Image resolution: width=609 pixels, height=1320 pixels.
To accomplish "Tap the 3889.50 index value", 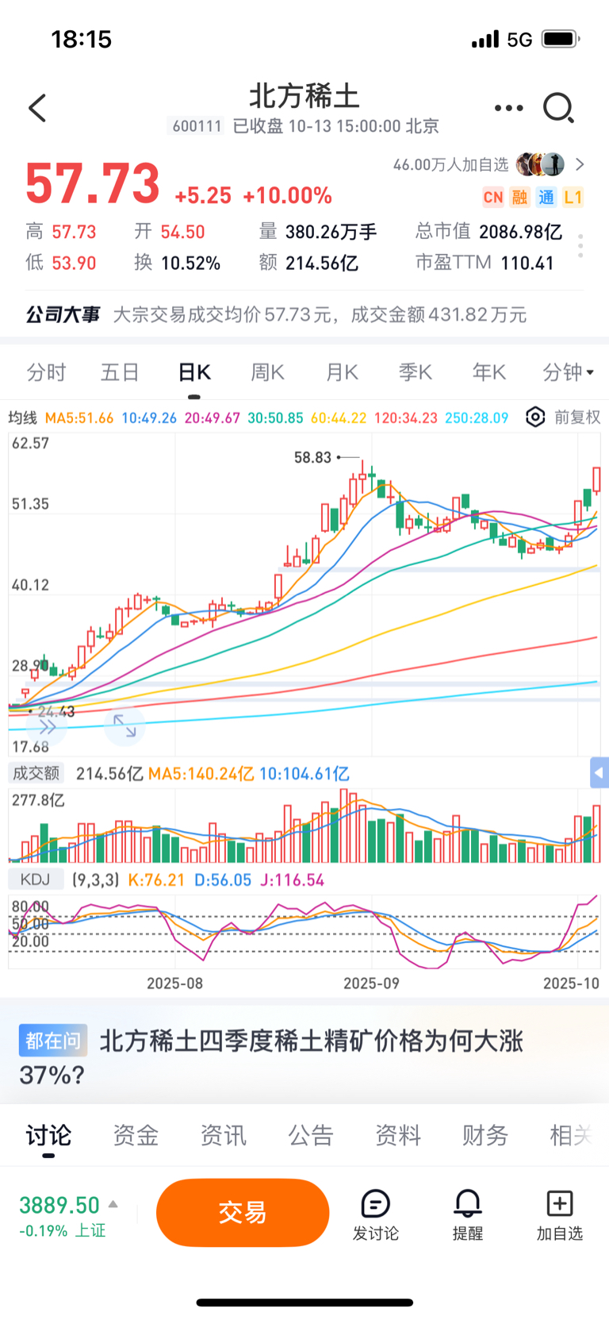I will click(59, 1205).
